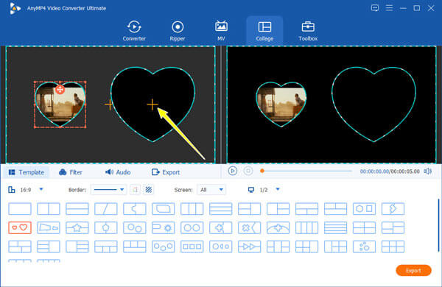
Task: Click the move handle on small heart
Action: point(60,90)
